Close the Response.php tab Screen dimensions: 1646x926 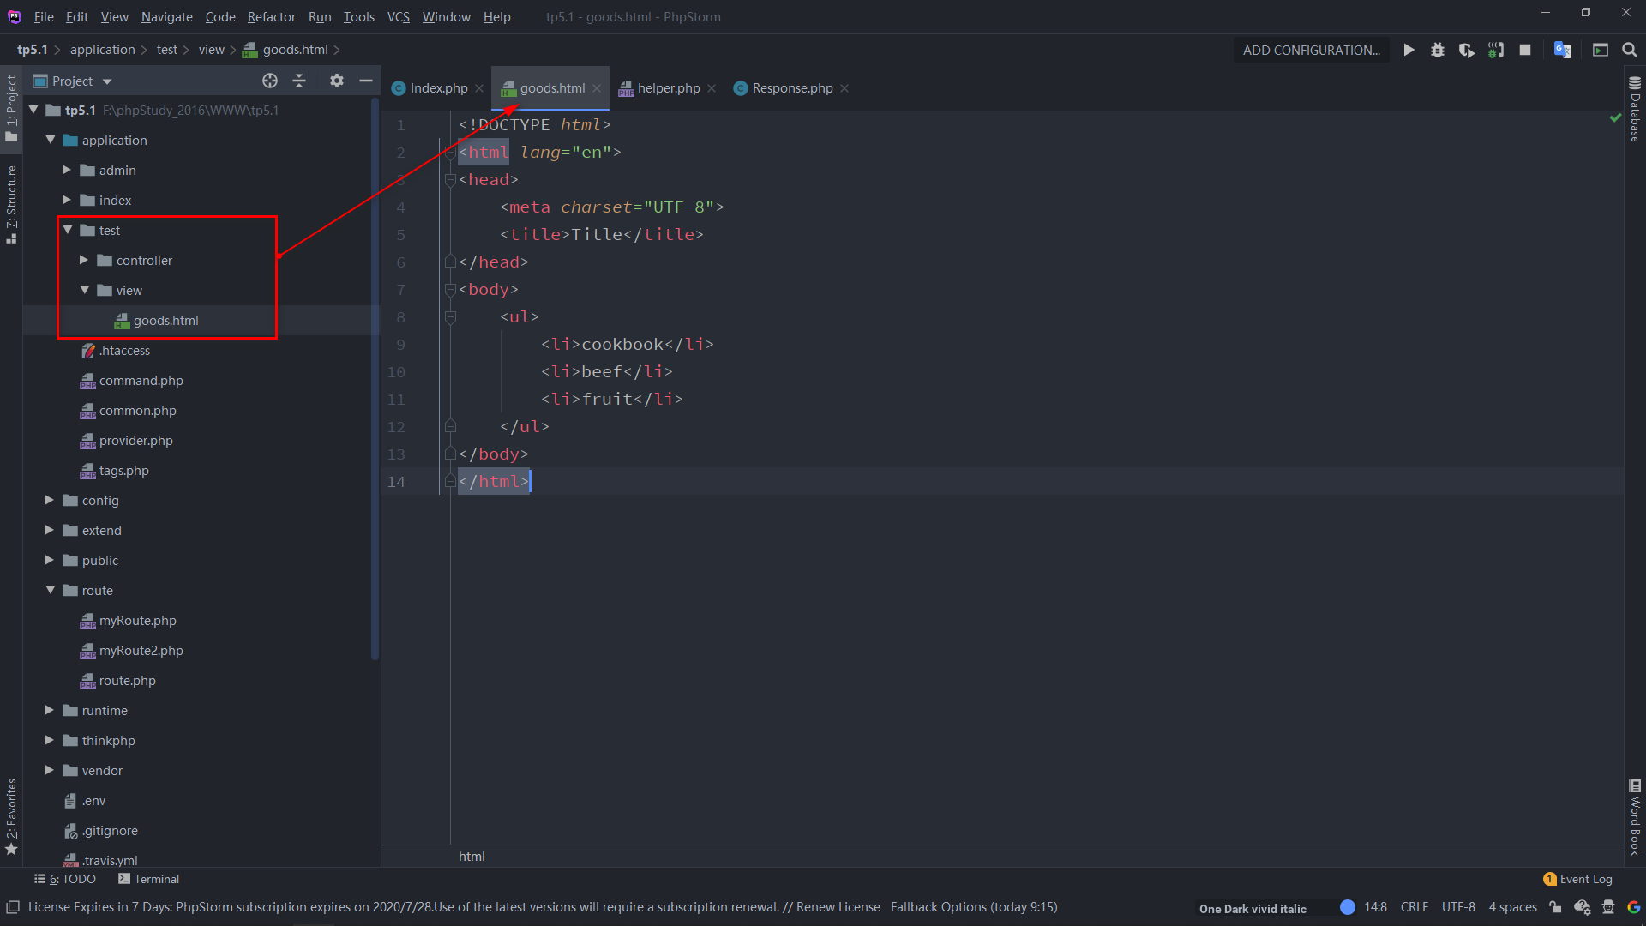(844, 88)
